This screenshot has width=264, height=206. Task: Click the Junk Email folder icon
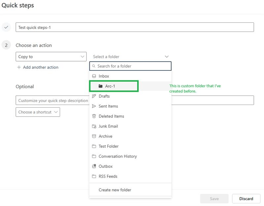click(94, 126)
